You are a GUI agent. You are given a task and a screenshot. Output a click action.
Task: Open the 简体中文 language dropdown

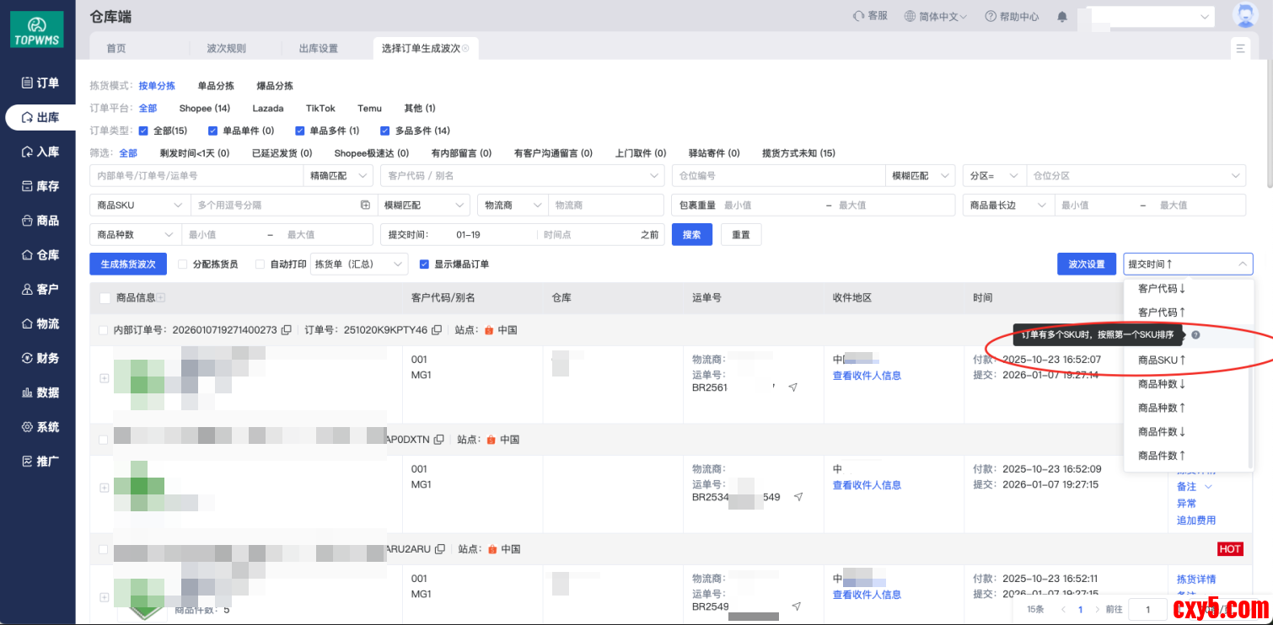point(936,17)
